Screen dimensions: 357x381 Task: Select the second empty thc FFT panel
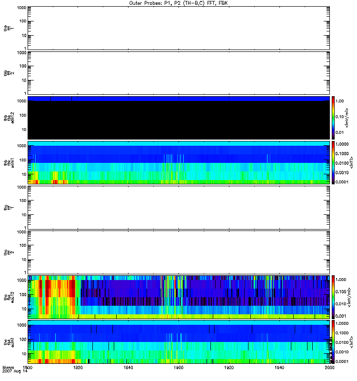tap(178, 252)
